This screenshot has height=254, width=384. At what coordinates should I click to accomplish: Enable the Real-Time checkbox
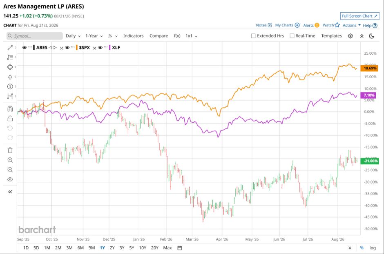click(292, 36)
